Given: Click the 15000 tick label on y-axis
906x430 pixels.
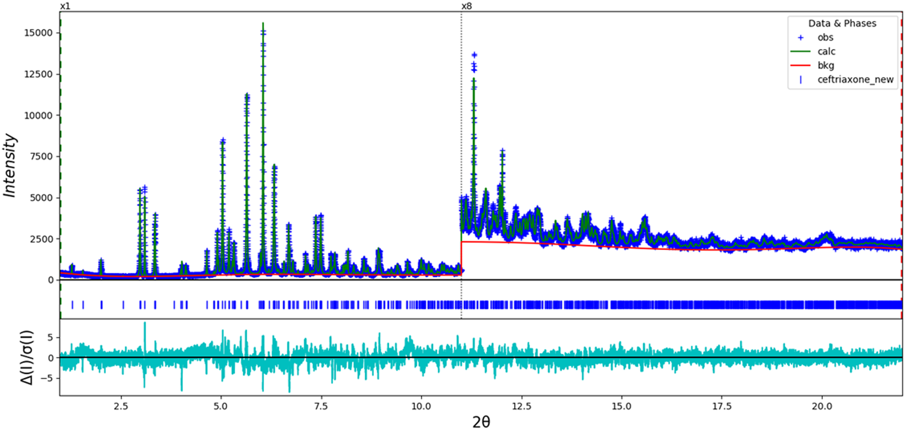Looking at the screenshot, I should click(x=38, y=33).
